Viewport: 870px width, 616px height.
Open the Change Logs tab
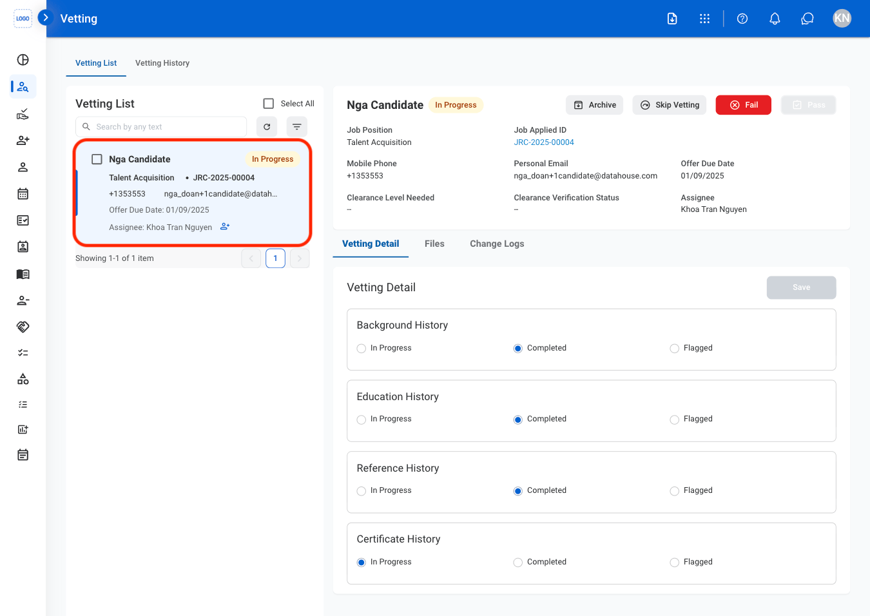pos(497,244)
